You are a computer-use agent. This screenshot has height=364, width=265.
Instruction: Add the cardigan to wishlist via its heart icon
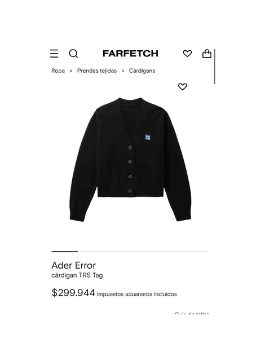183,86
